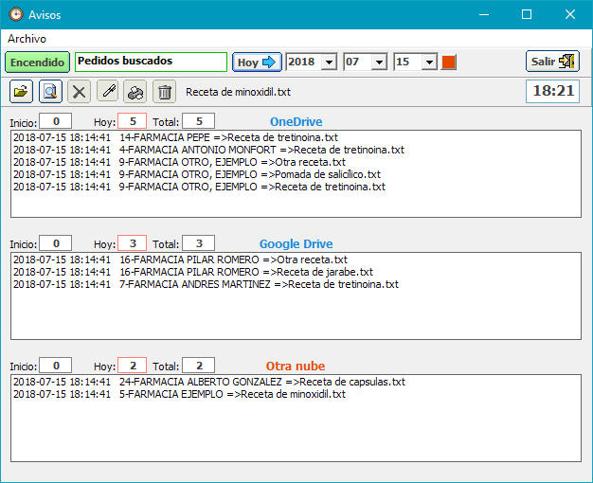The width and height of the screenshot is (593, 483).
Task: Maximize the Avisos window
Action: [x=527, y=14]
